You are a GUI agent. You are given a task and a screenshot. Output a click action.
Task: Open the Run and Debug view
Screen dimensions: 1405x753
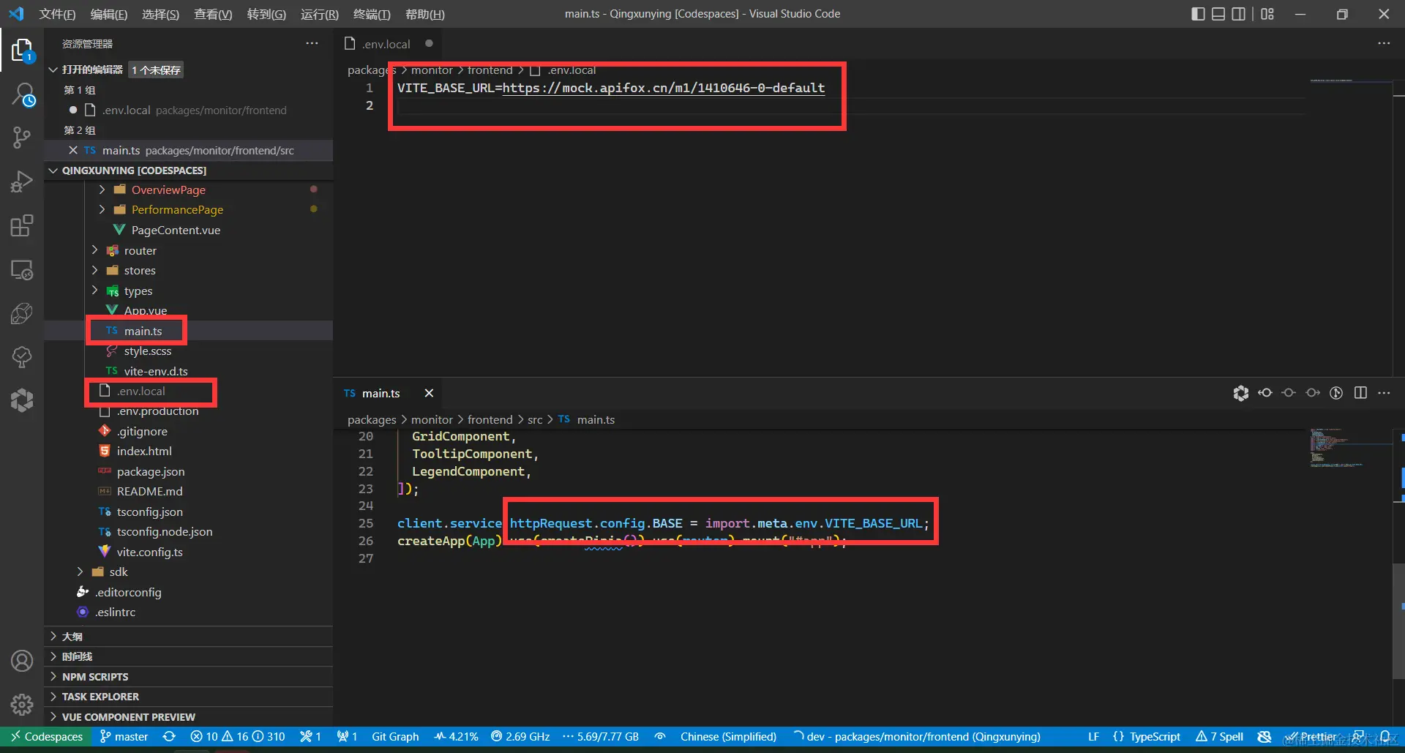coord(22,181)
